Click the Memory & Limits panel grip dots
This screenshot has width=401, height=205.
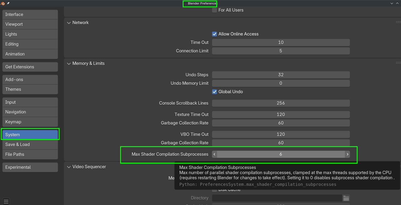pos(398,63)
